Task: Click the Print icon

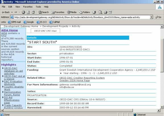Action: (x=106, y=12)
